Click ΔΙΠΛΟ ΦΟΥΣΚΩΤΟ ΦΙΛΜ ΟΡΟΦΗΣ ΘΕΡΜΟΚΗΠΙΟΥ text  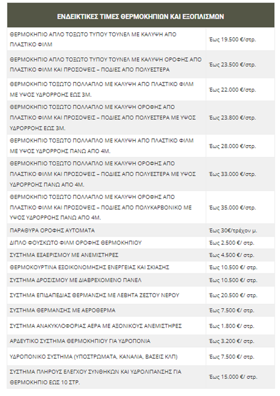pos(75,242)
